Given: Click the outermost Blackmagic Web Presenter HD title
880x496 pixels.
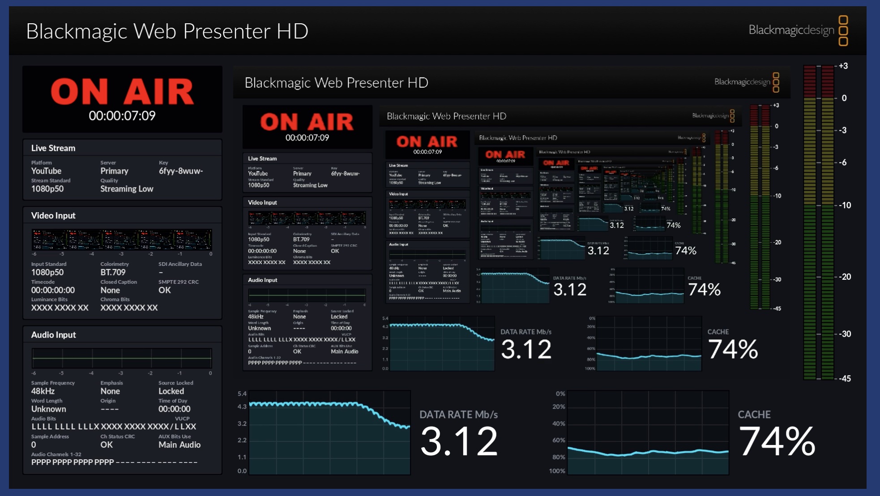Looking at the screenshot, I should 167,31.
